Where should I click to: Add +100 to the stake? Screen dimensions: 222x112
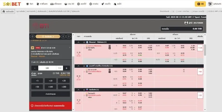tap(51, 87)
